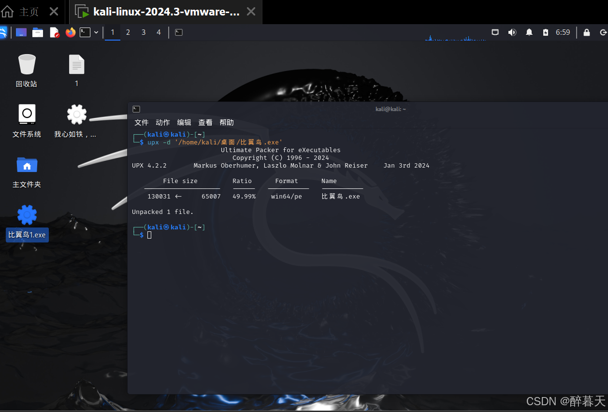This screenshot has height=412, width=608.
Task: Click the show desktop panel icon
Action: (x=21, y=32)
